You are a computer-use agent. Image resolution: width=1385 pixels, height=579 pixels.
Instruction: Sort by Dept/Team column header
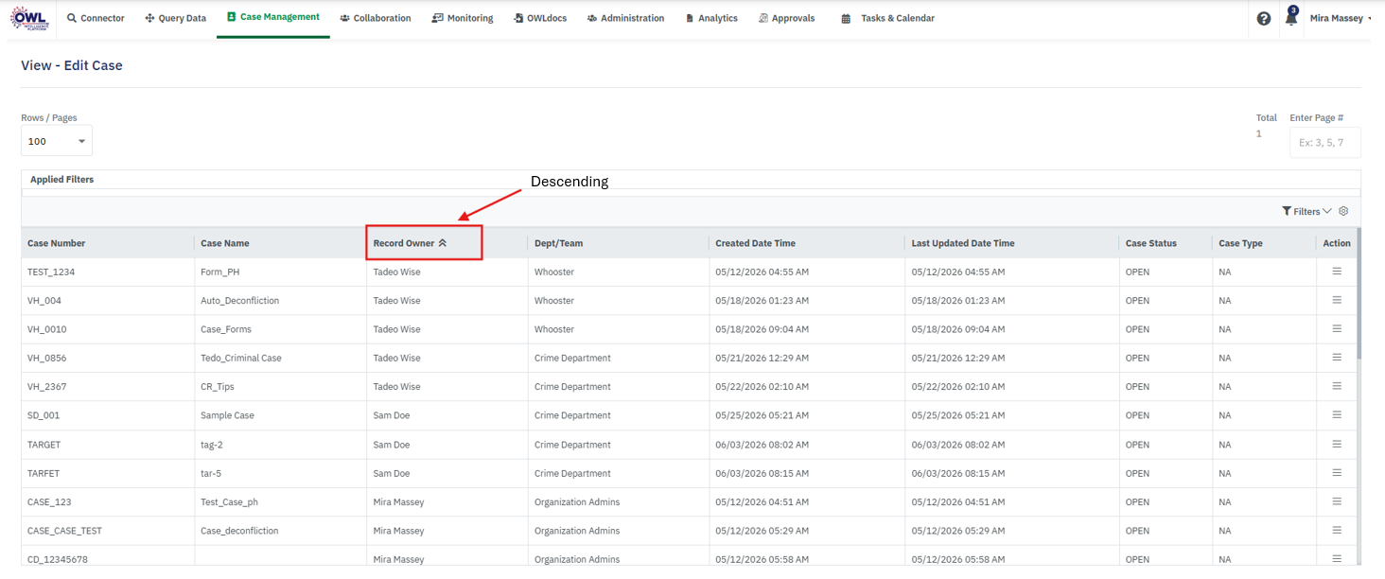[x=559, y=243]
